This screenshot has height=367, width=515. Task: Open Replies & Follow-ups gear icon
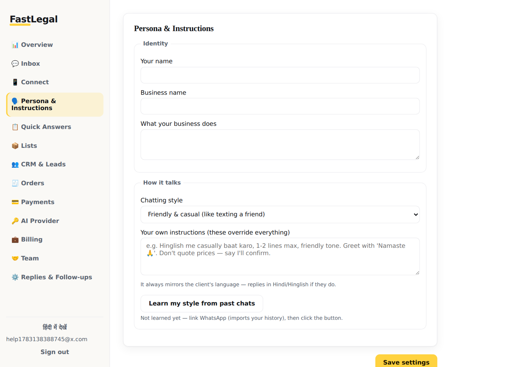[x=15, y=277]
